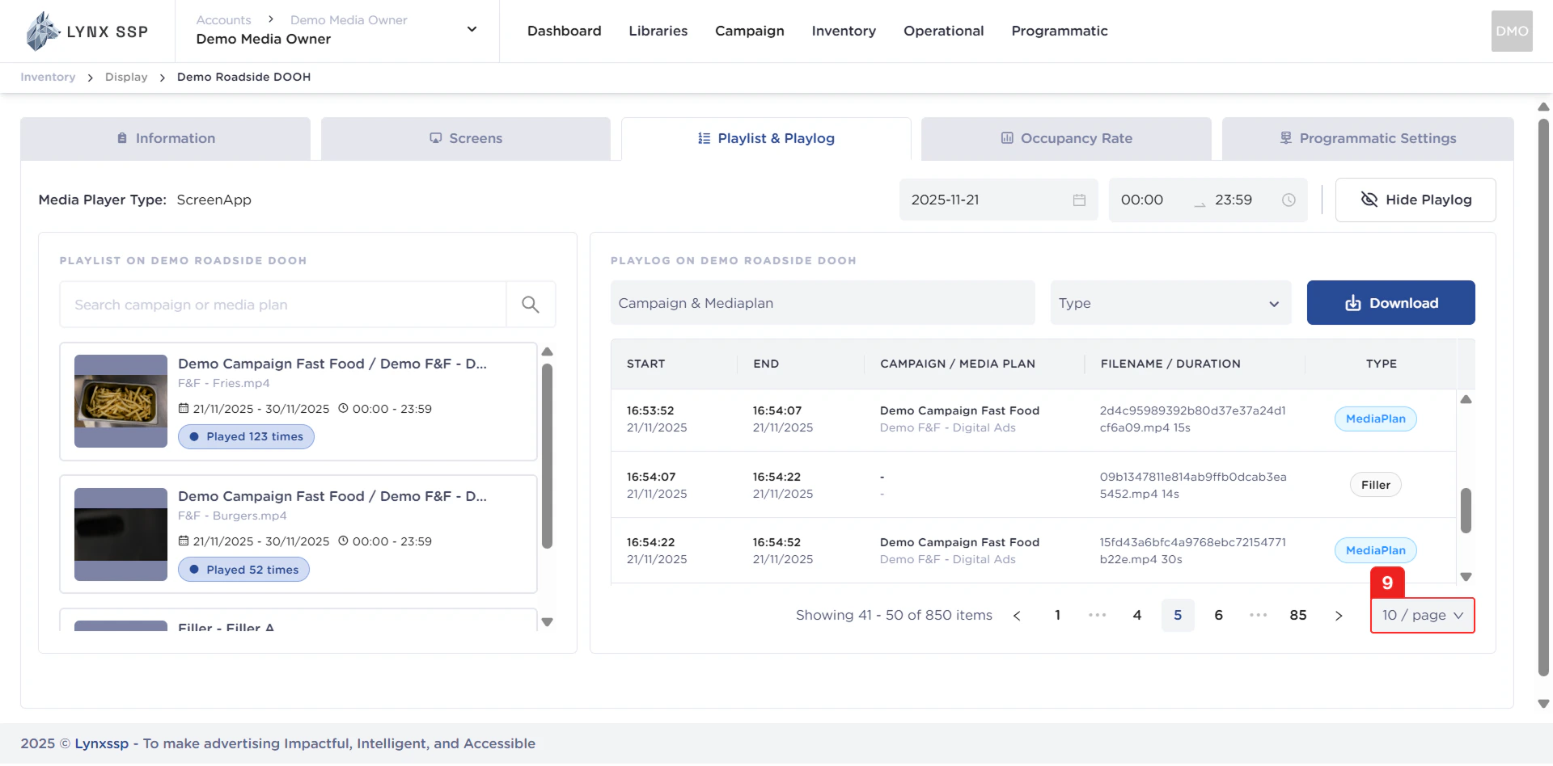Open the Campaign menu in the top navigation
1553x766 pixels.
tap(749, 31)
